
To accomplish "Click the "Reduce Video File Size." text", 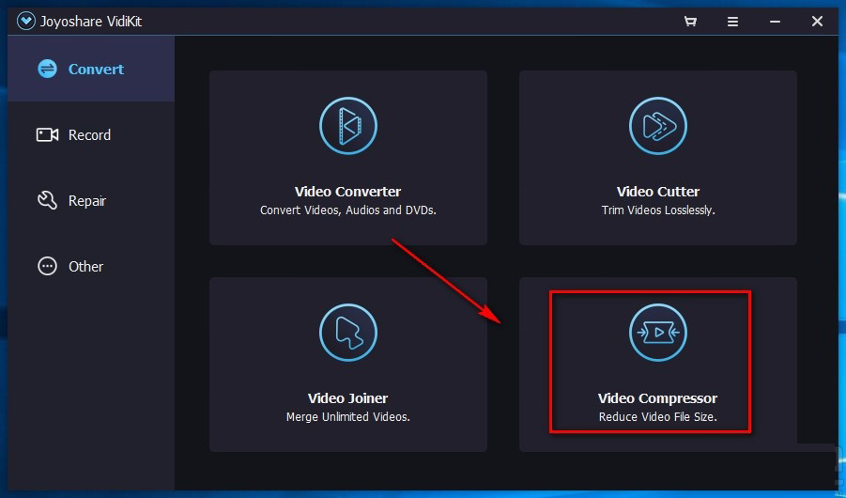I will tap(657, 417).
